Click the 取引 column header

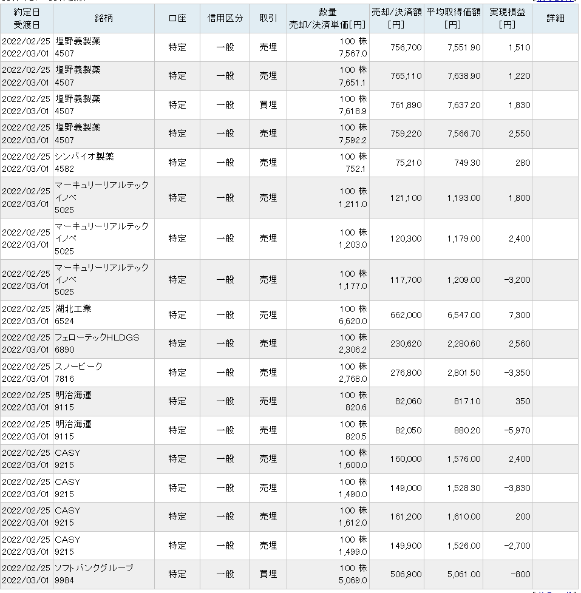pos(268,19)
